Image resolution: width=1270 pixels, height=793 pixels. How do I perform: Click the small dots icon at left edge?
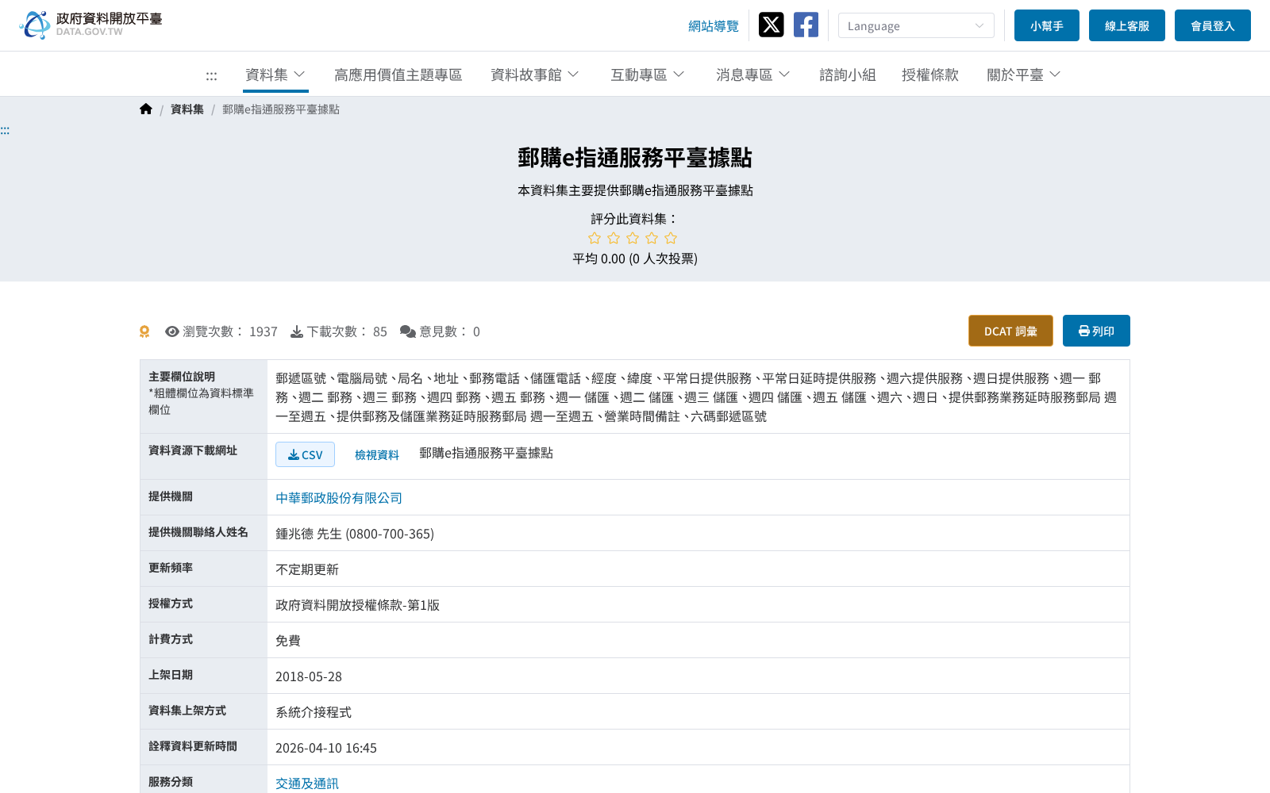pos(5,131)
